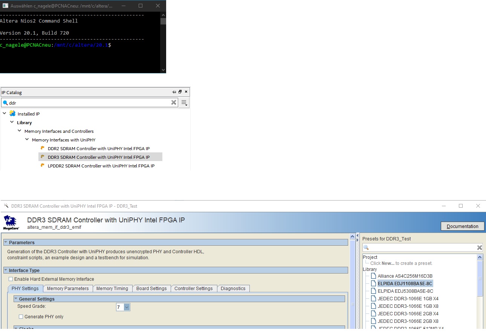Click the command shell scrollbar up arrow
The width and height of the screenshot is (486, 336).
coord(163,15)
